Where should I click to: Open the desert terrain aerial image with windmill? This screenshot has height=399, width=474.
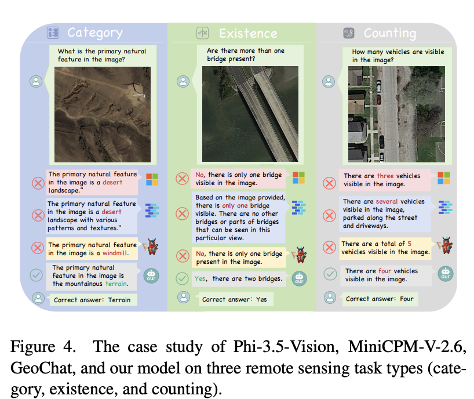103,114
